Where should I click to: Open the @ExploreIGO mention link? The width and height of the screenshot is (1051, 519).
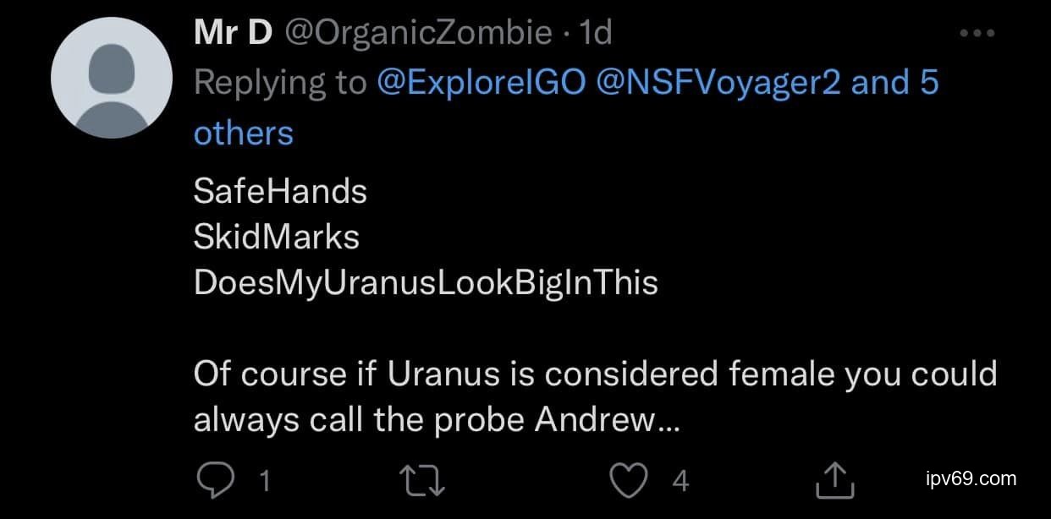point(481,83)
